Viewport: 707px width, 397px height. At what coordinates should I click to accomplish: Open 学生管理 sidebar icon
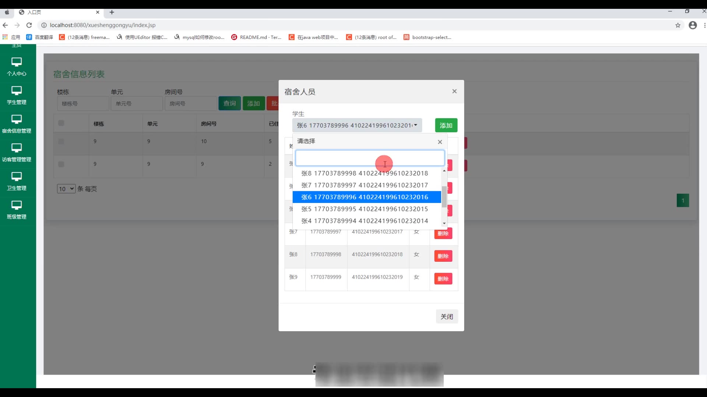click(17, 91)
